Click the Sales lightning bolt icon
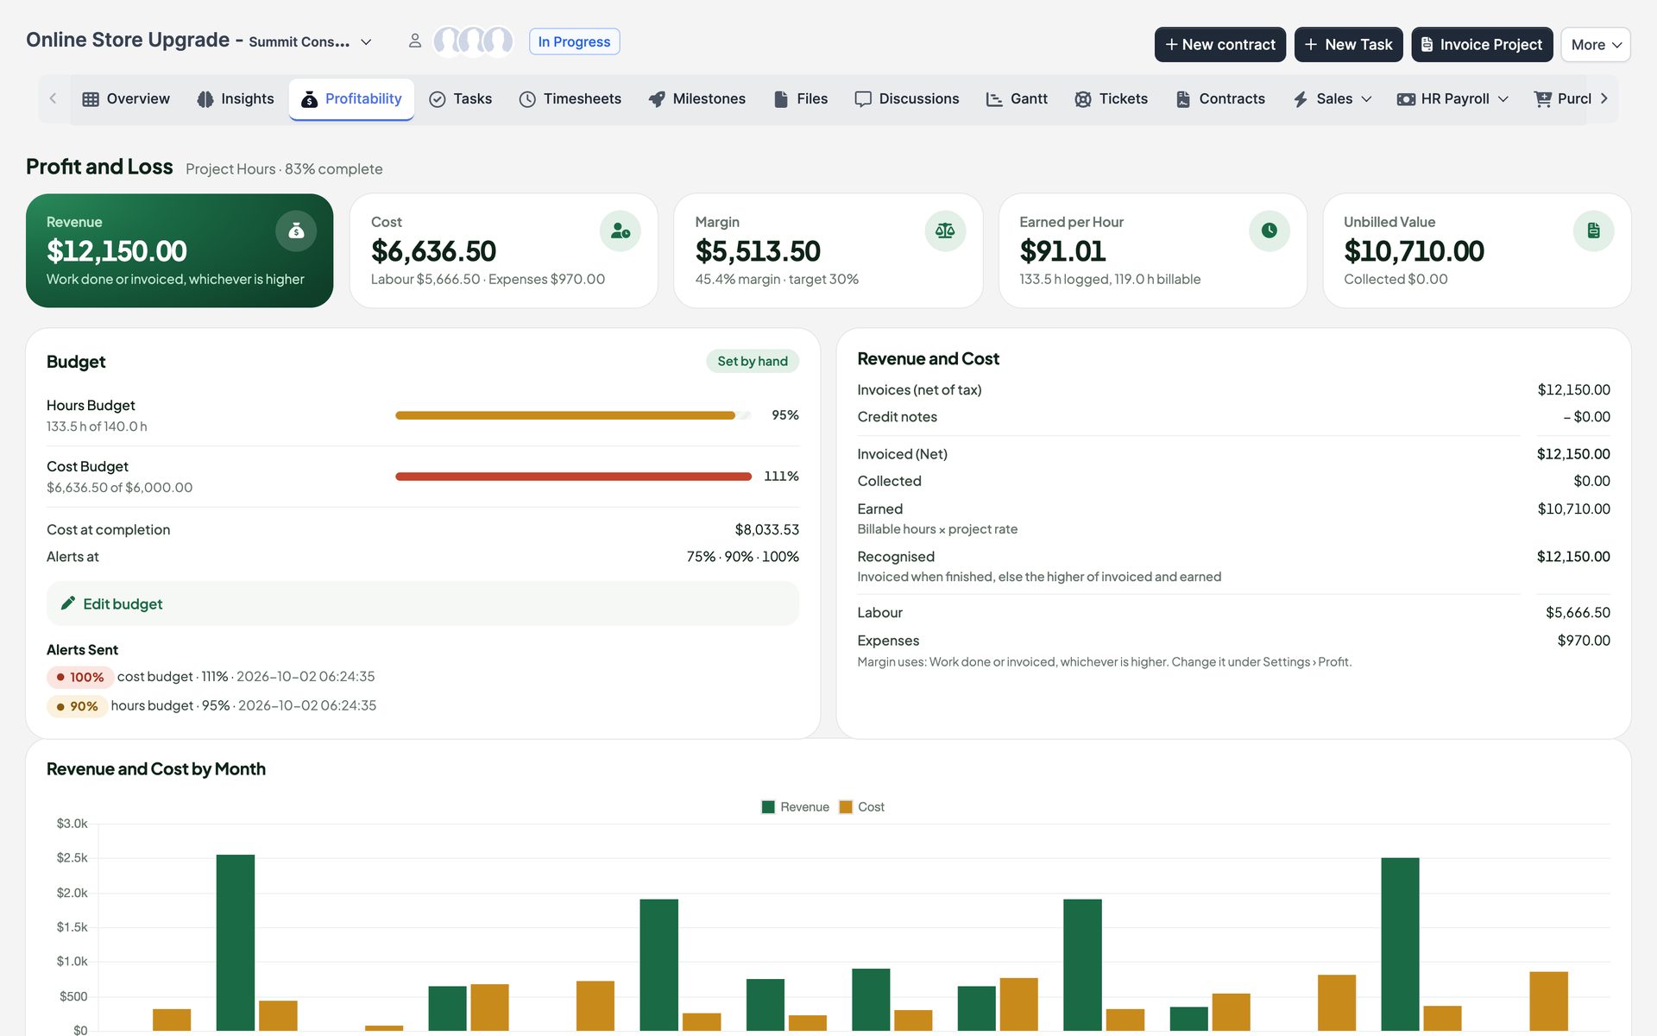This screenshot has width=1657, height=1036. pyautogui.click(x=1301, y=99)
